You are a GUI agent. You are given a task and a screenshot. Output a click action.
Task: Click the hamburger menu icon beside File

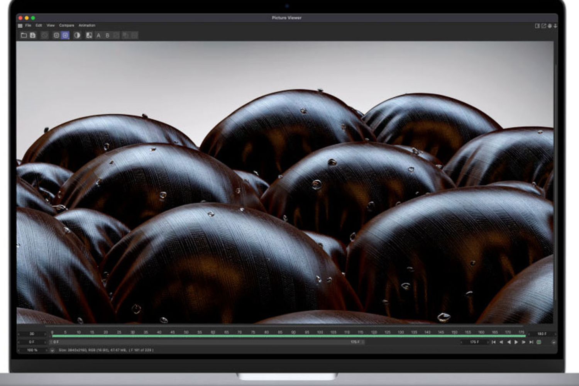[x=20, y=25]
